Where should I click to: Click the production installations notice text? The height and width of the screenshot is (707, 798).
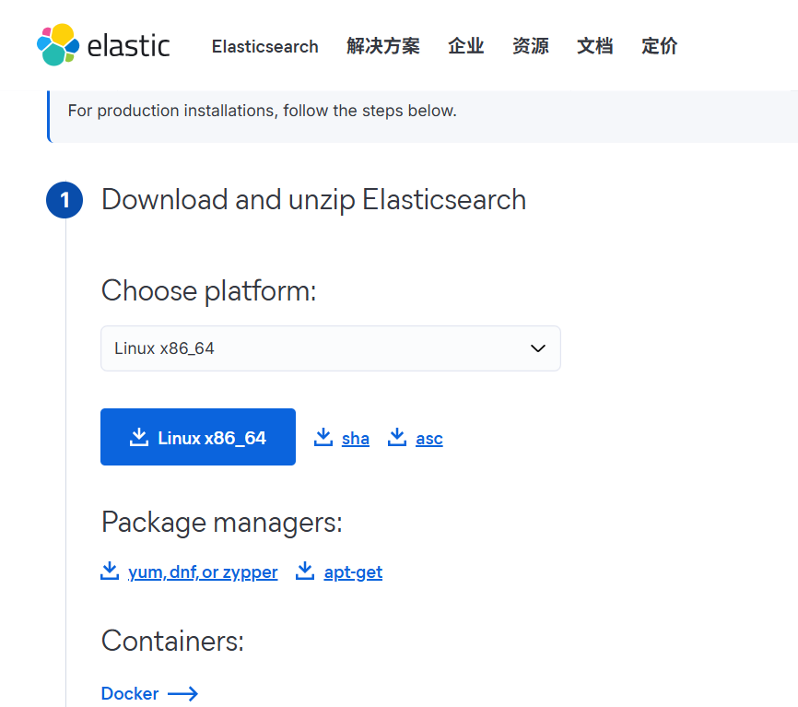tap(262, 111)
